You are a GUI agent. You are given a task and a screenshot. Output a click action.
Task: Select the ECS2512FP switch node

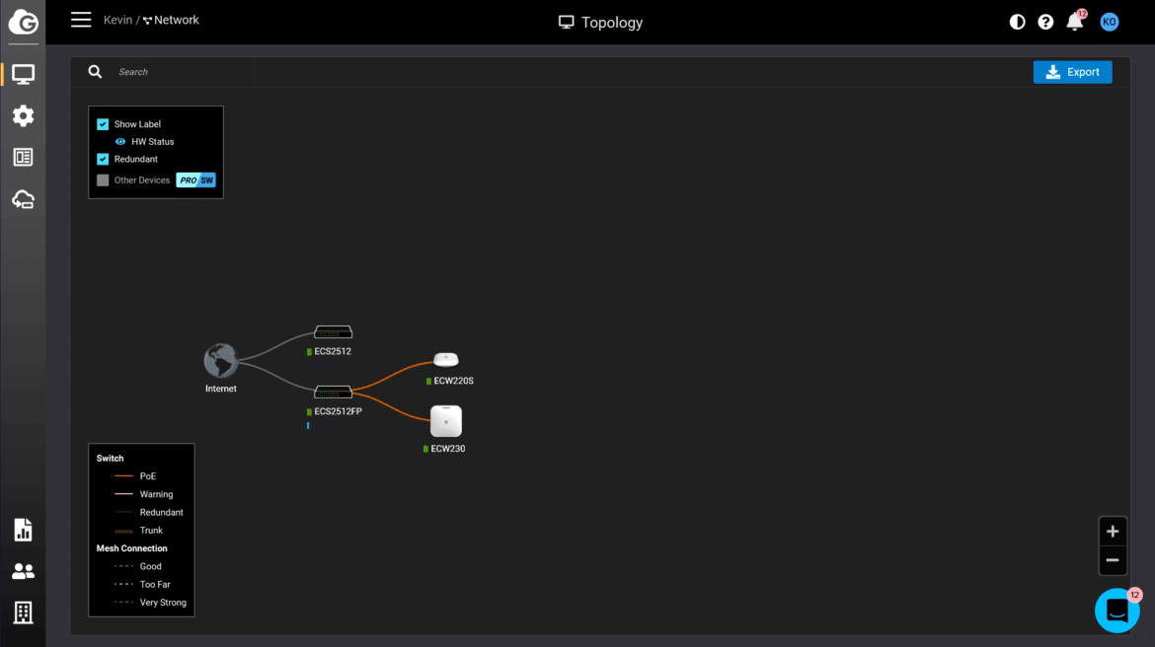pos(333,393)
